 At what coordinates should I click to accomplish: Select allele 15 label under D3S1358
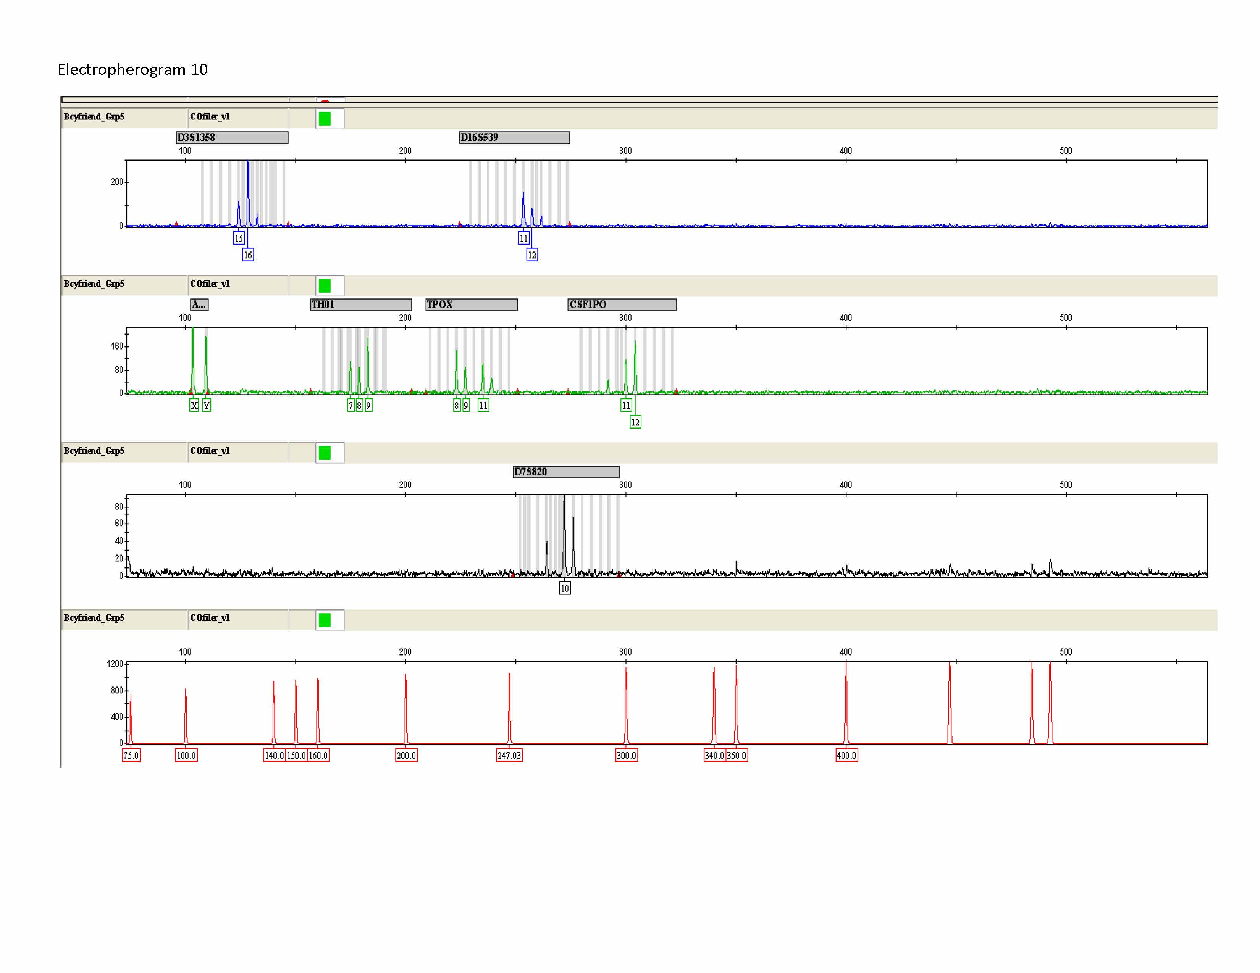coord(239,238)
